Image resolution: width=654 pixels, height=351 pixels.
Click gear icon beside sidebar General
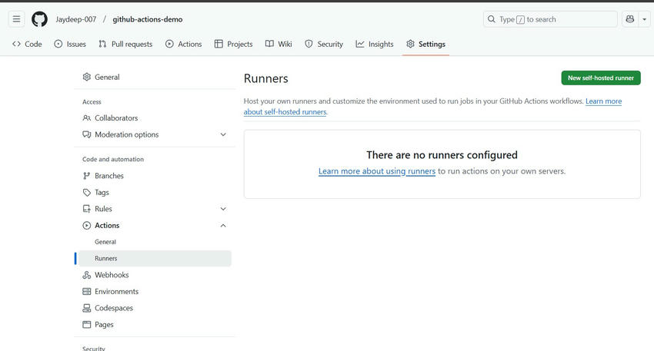point(86,77)
